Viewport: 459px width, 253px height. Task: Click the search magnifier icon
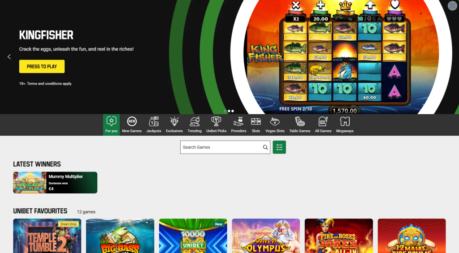(x=265, y=147)
